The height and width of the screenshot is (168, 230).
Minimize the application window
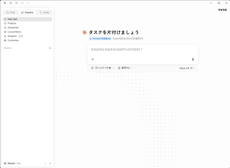(x=211, y=3)
